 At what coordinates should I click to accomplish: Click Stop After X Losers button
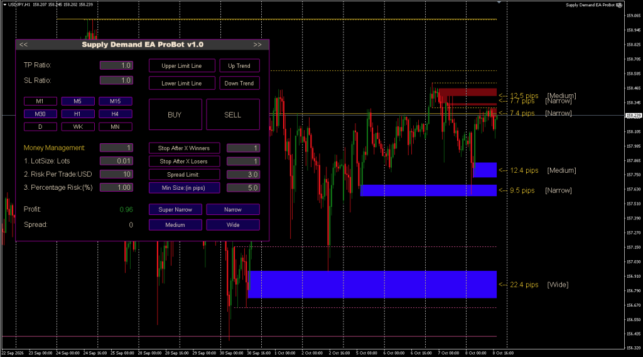click(x=184, y=162)
